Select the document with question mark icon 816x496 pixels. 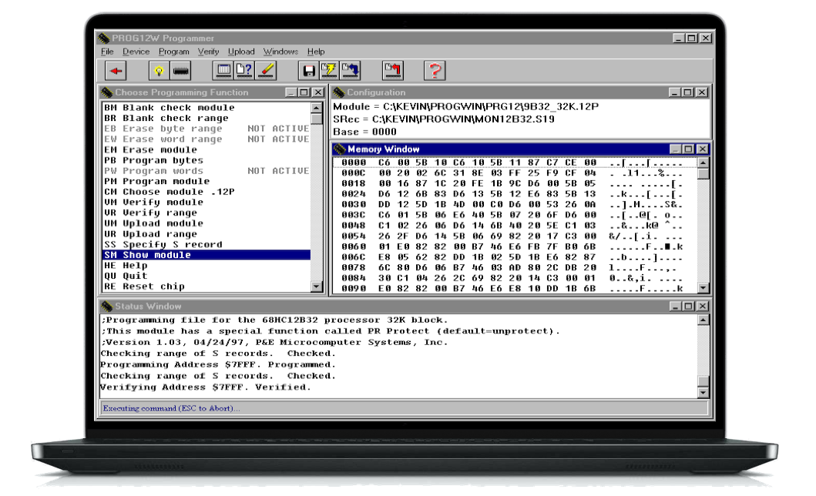tap(244, 70)
